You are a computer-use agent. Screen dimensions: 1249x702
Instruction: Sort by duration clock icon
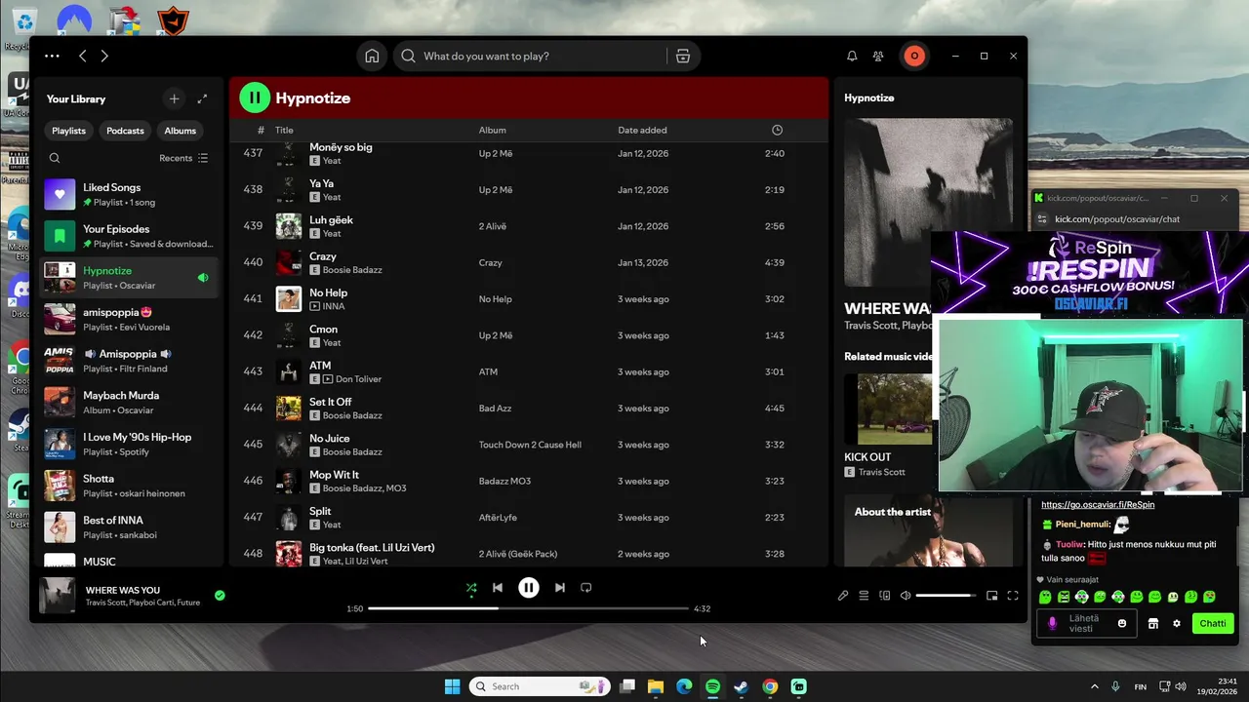tap(777, 130)
